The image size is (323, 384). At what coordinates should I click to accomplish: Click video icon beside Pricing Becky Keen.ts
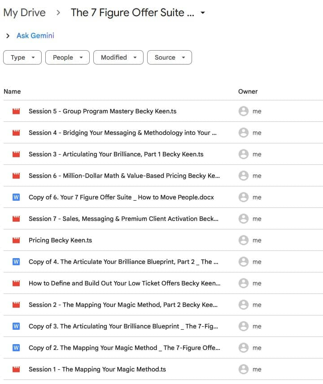16,240
